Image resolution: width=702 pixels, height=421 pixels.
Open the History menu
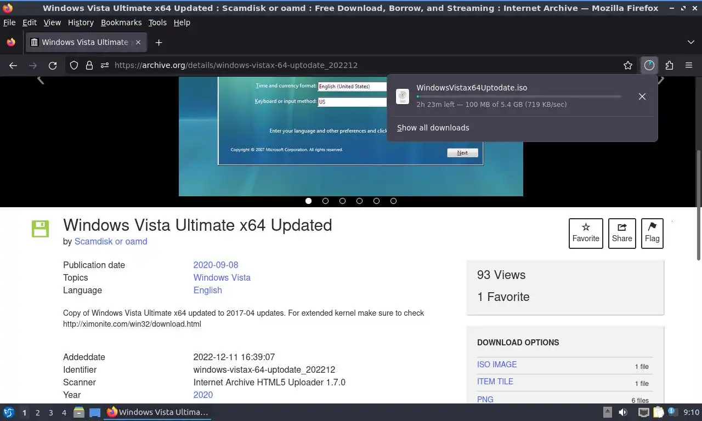click(81, 22)
